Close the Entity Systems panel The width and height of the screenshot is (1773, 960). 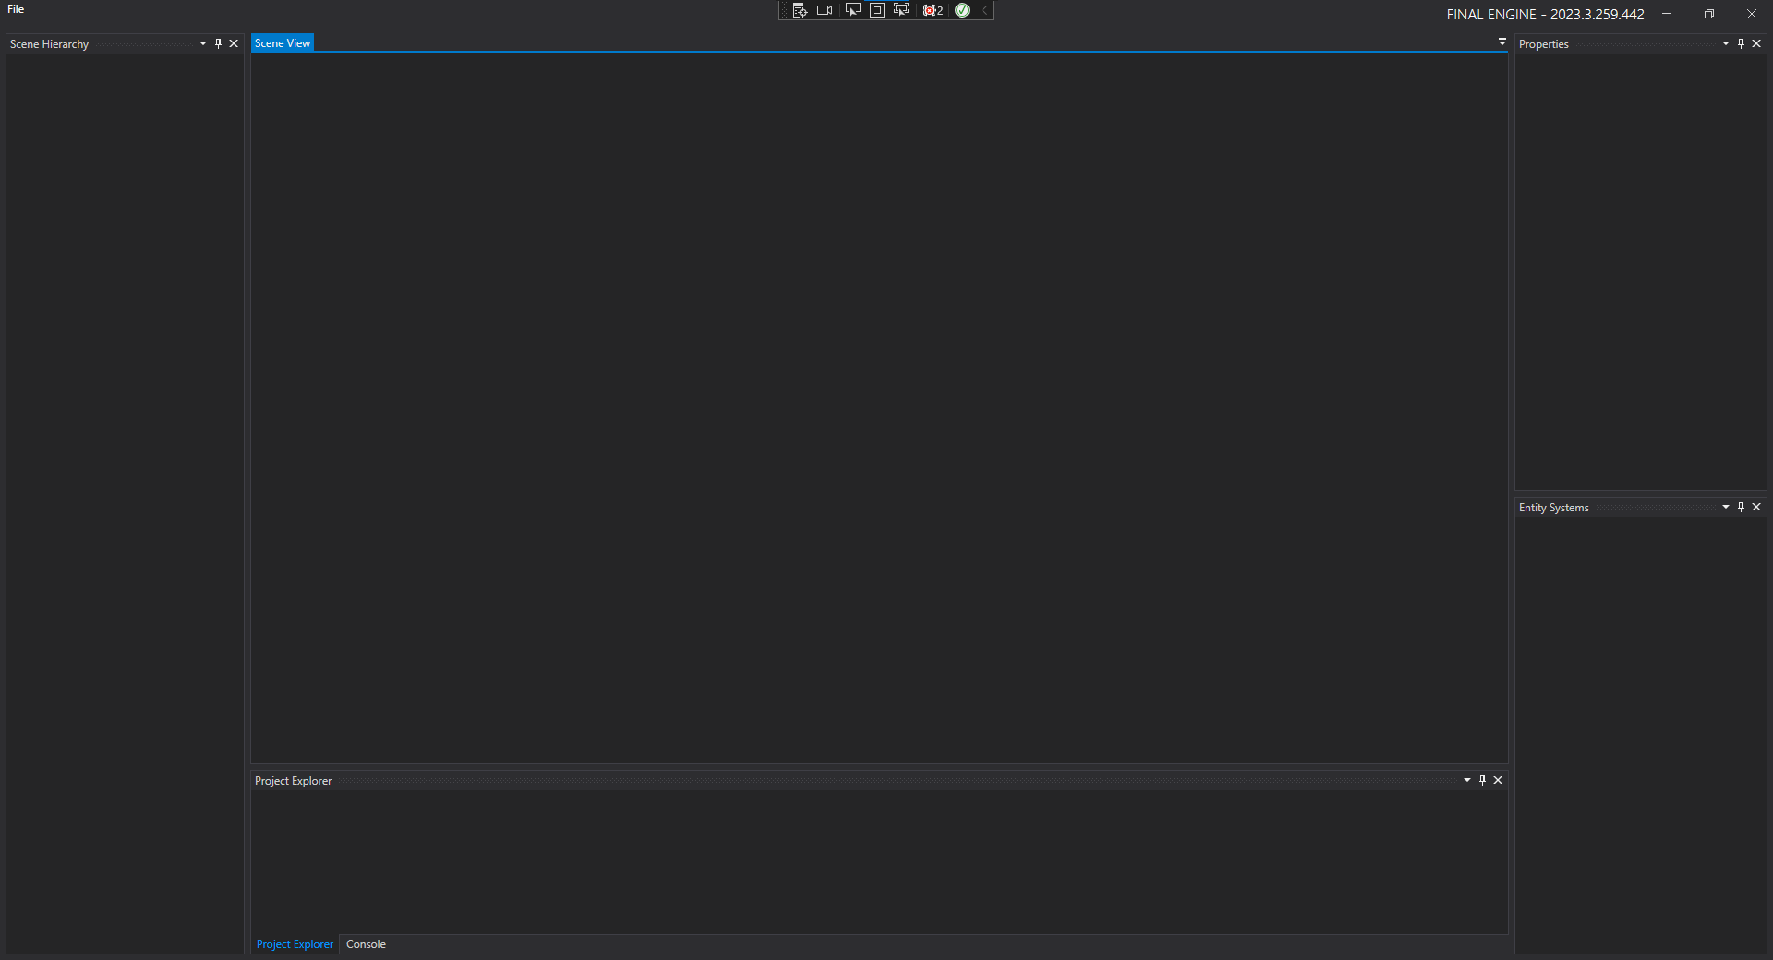[x=1756, y=507]
